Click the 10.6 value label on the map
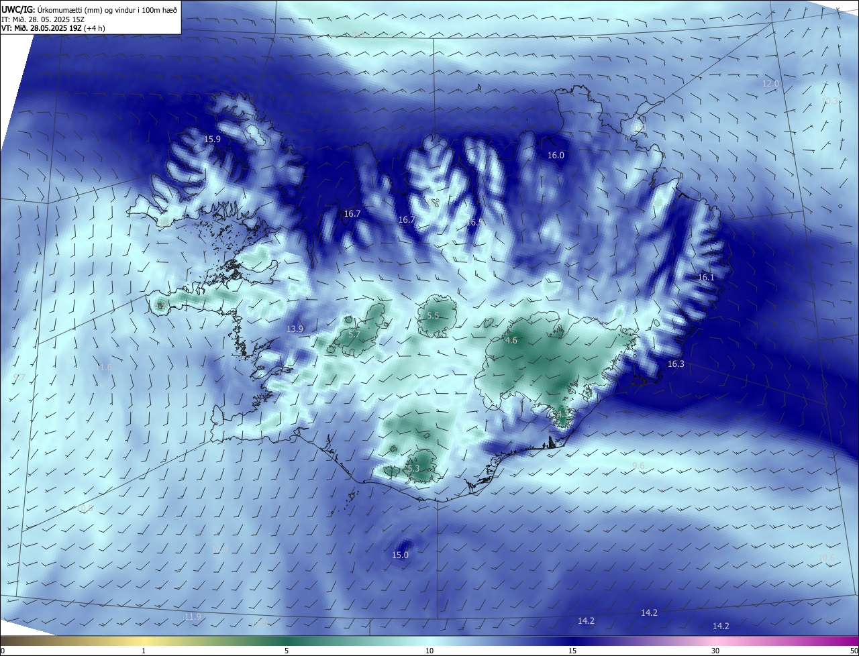Screen dimensions: 859x656 [827, 558]
